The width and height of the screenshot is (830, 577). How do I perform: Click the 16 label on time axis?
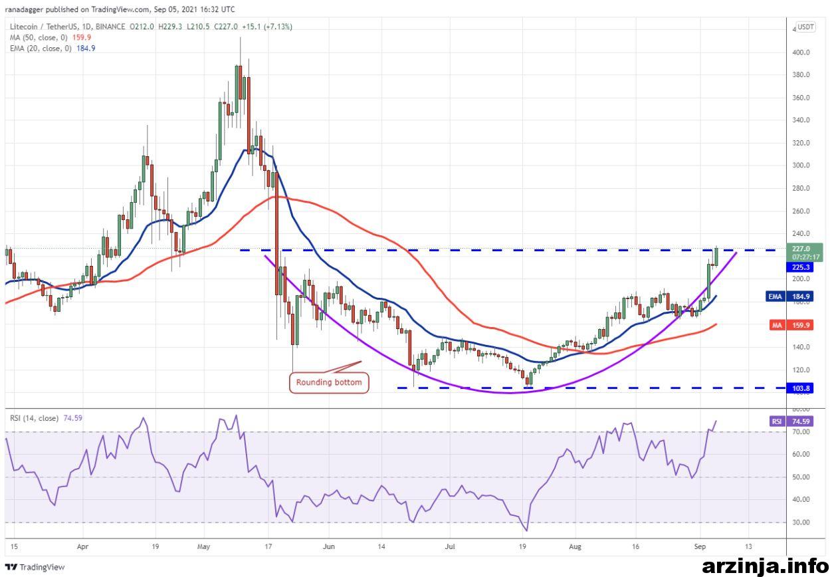click(635, 547)
